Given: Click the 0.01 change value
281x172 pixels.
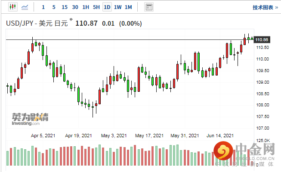Looking at the screenshot, I should click(x=108, y=24).
